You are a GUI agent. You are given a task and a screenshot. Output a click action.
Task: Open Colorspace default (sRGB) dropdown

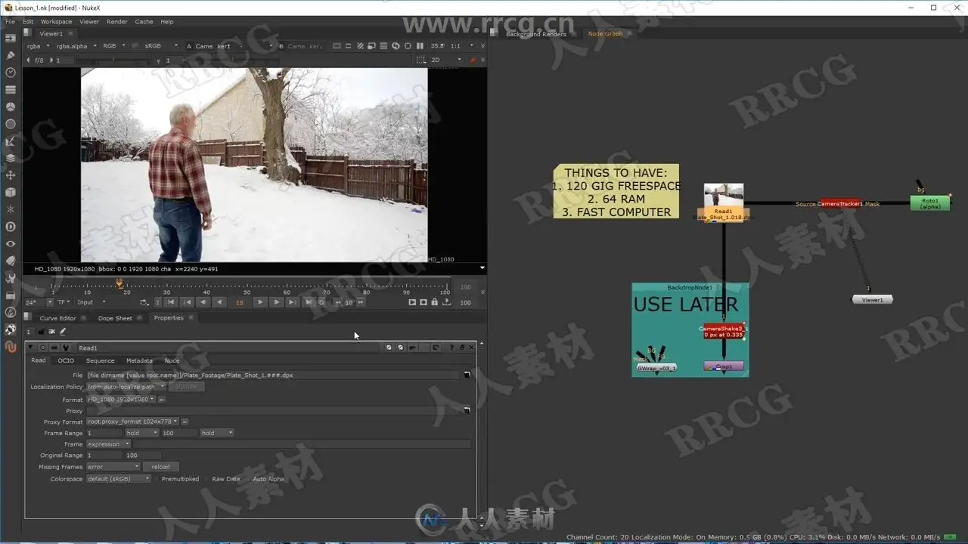click(x=119, y=479)
